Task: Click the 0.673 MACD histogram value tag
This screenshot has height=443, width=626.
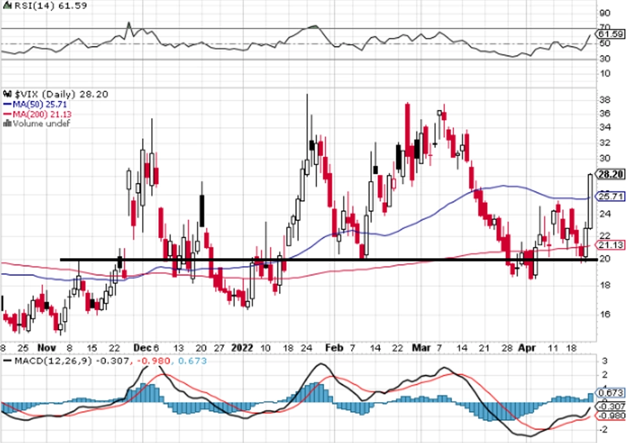Action: (610, 392)
